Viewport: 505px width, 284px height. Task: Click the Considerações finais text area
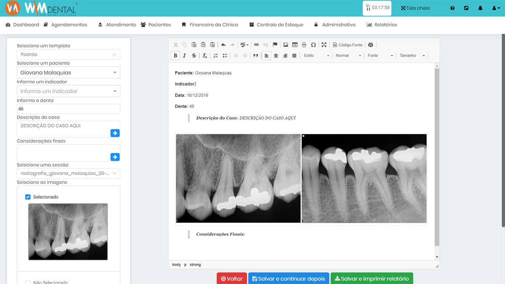point(68,153)
